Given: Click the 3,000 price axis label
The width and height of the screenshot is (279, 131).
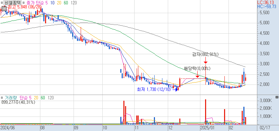Looking at the screenshot, I should click(x=264, y=64).
